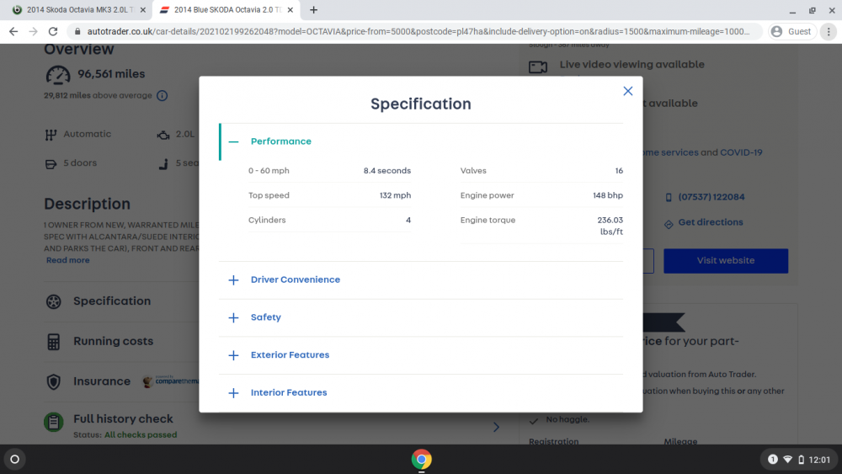Click the Specification wheel icon

point(53,301)
